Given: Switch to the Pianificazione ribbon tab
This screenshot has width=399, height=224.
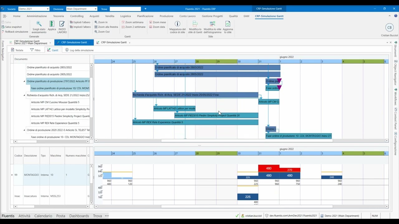Looking at the screenshot, I should (x=145, y=16).
